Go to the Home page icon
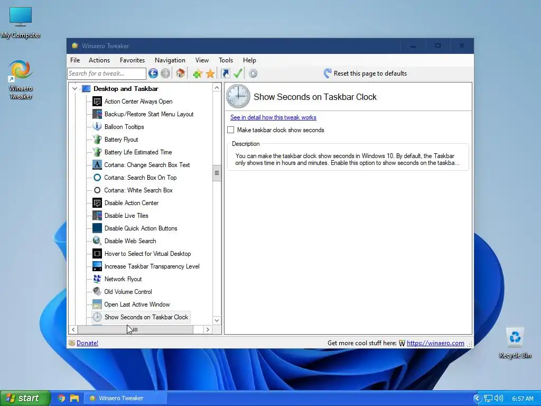The height and width of the screenshot is (406, 541). [180, 73]
